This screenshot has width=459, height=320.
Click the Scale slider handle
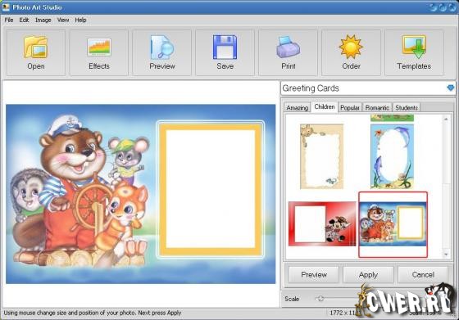coord(320,299)
